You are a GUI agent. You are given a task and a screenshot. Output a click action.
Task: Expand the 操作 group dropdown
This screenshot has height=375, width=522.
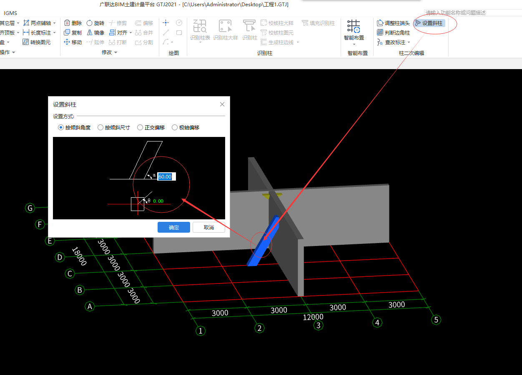point(14,52)
